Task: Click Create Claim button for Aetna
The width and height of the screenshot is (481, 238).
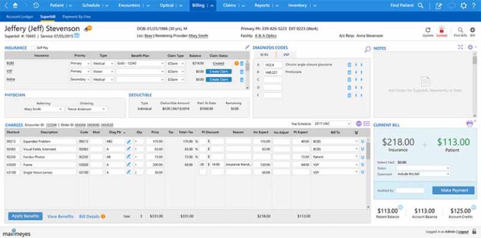Action: tap(219, 80)
